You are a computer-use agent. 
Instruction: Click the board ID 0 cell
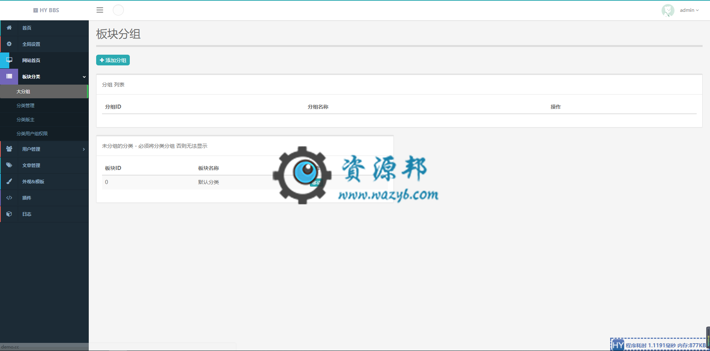coord(106,182)
